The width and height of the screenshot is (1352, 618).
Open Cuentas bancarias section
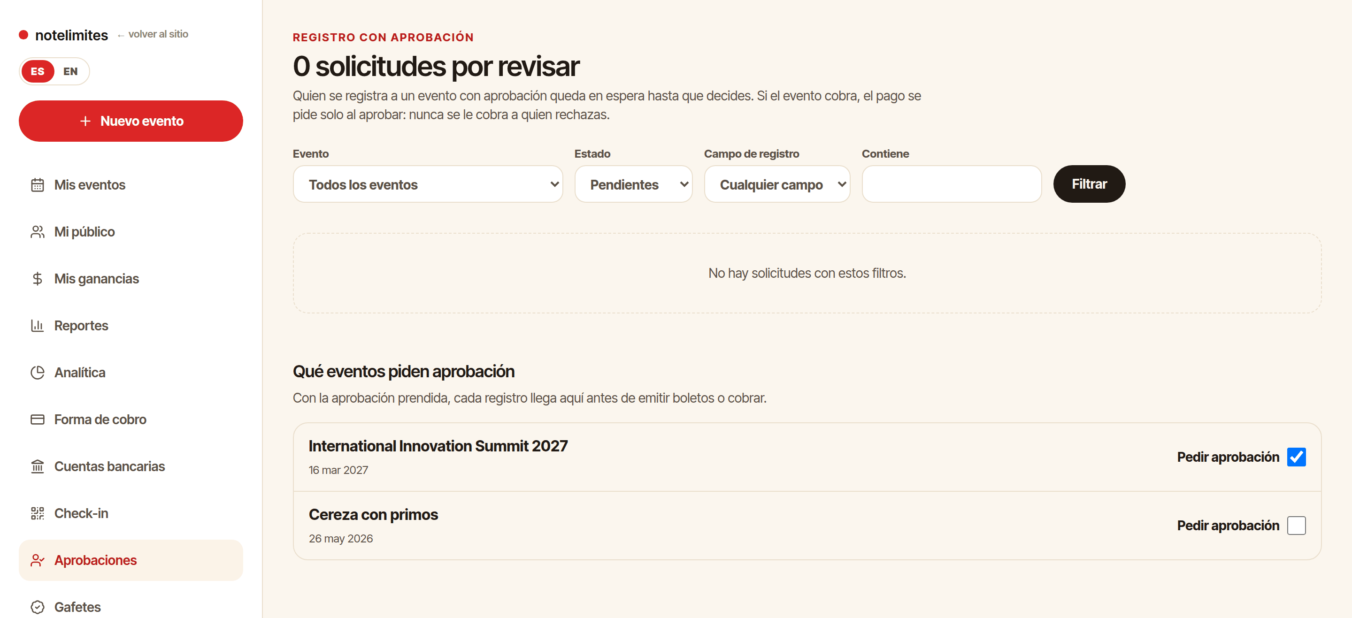[131, 466]
